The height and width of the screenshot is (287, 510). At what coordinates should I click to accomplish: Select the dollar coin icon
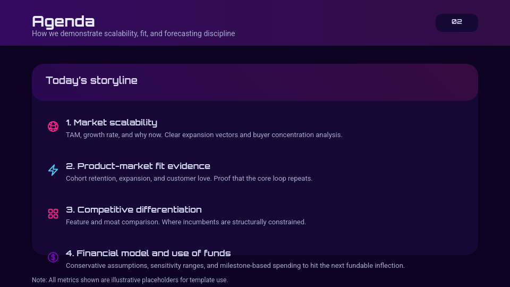(x=53, y=257)
